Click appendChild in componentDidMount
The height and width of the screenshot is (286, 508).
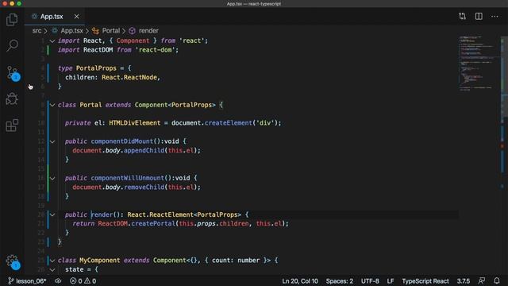click(x=144, y=150)
